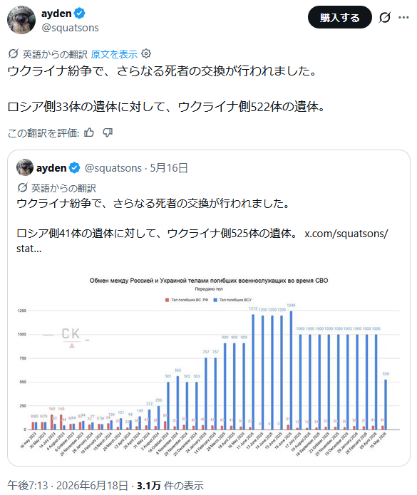This screenshot has height=495, width=417.
Task: Click the blue legend swatch in chart
Action: pos(215,300)
